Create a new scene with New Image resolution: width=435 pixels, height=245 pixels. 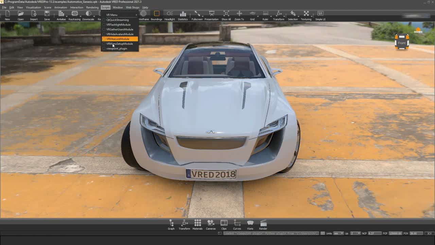[7, 15]
